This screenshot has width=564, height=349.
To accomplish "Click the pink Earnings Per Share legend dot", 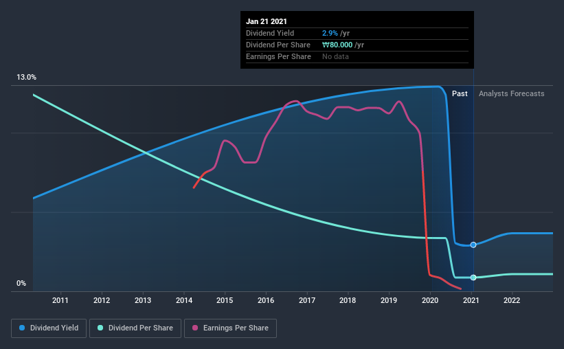I will (x=195, y=328).
